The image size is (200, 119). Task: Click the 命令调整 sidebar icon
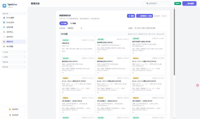point(4,46)
